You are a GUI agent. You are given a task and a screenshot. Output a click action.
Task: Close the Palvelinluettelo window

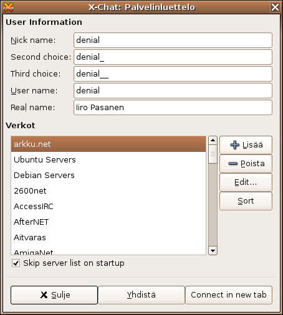point(275,7)
